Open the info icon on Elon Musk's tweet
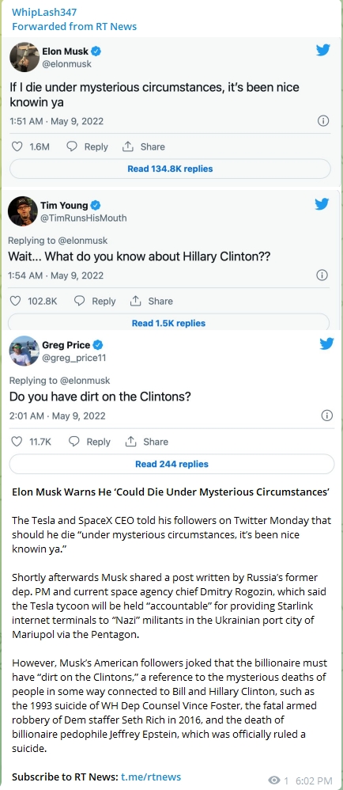 tap(324, 121)
